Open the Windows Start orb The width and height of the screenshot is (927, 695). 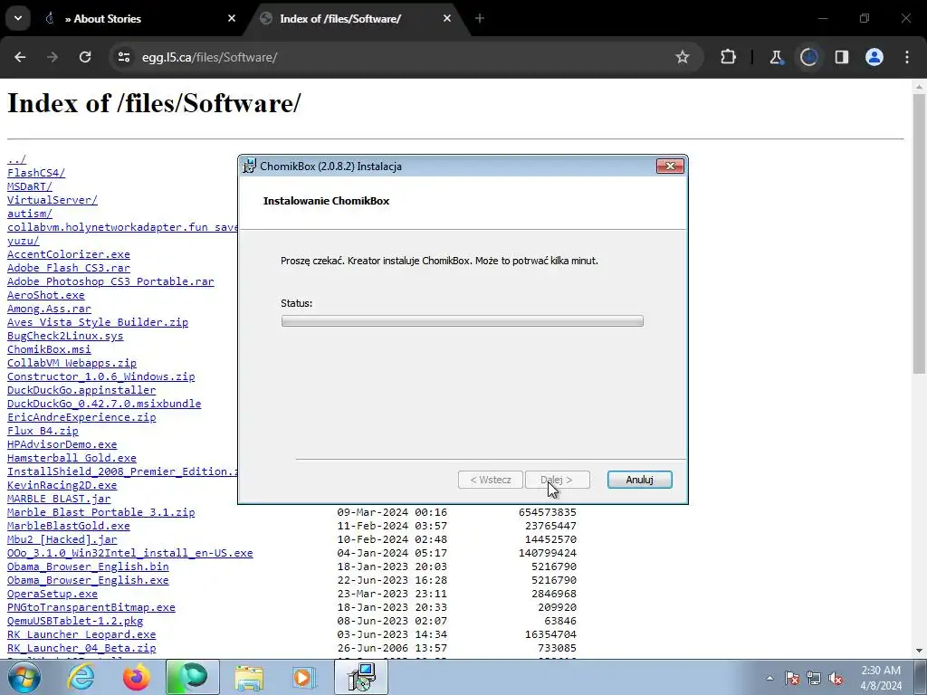click(24, 677)
